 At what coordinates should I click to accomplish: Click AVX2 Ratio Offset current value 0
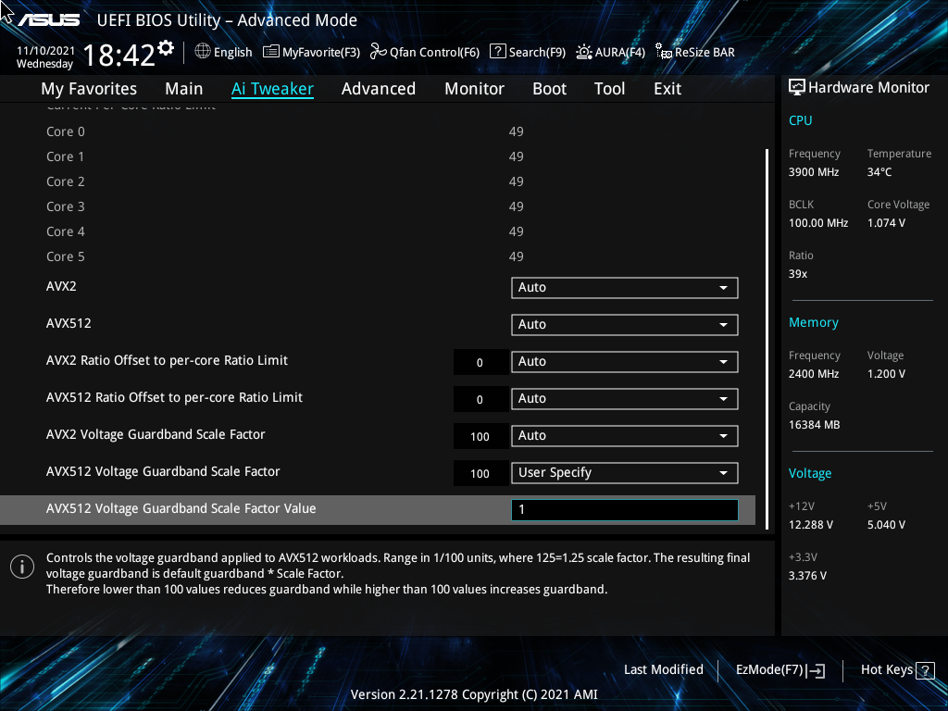480,363
